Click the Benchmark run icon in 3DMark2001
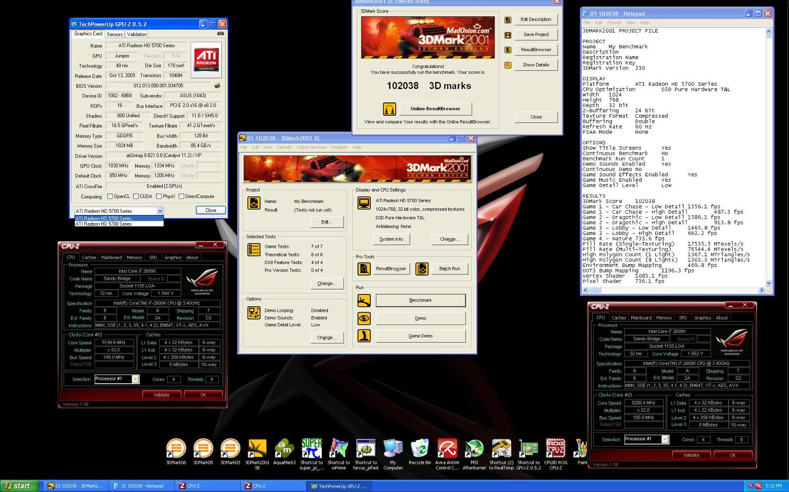 364,300
